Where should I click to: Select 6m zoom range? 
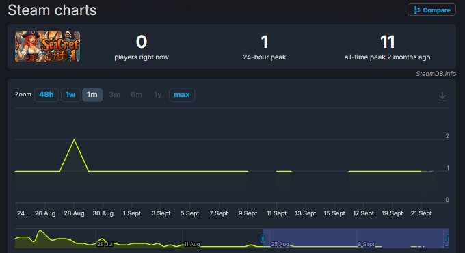(x=136, y=94)
